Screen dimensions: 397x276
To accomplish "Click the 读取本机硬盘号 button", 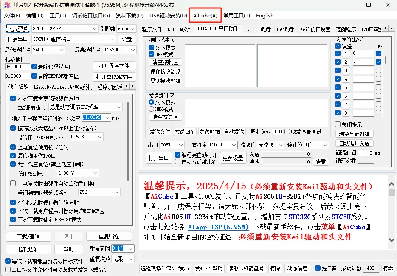I will coord(246,268).
